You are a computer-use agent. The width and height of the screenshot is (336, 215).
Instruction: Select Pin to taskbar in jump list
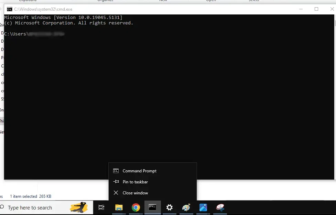(153, 182)
